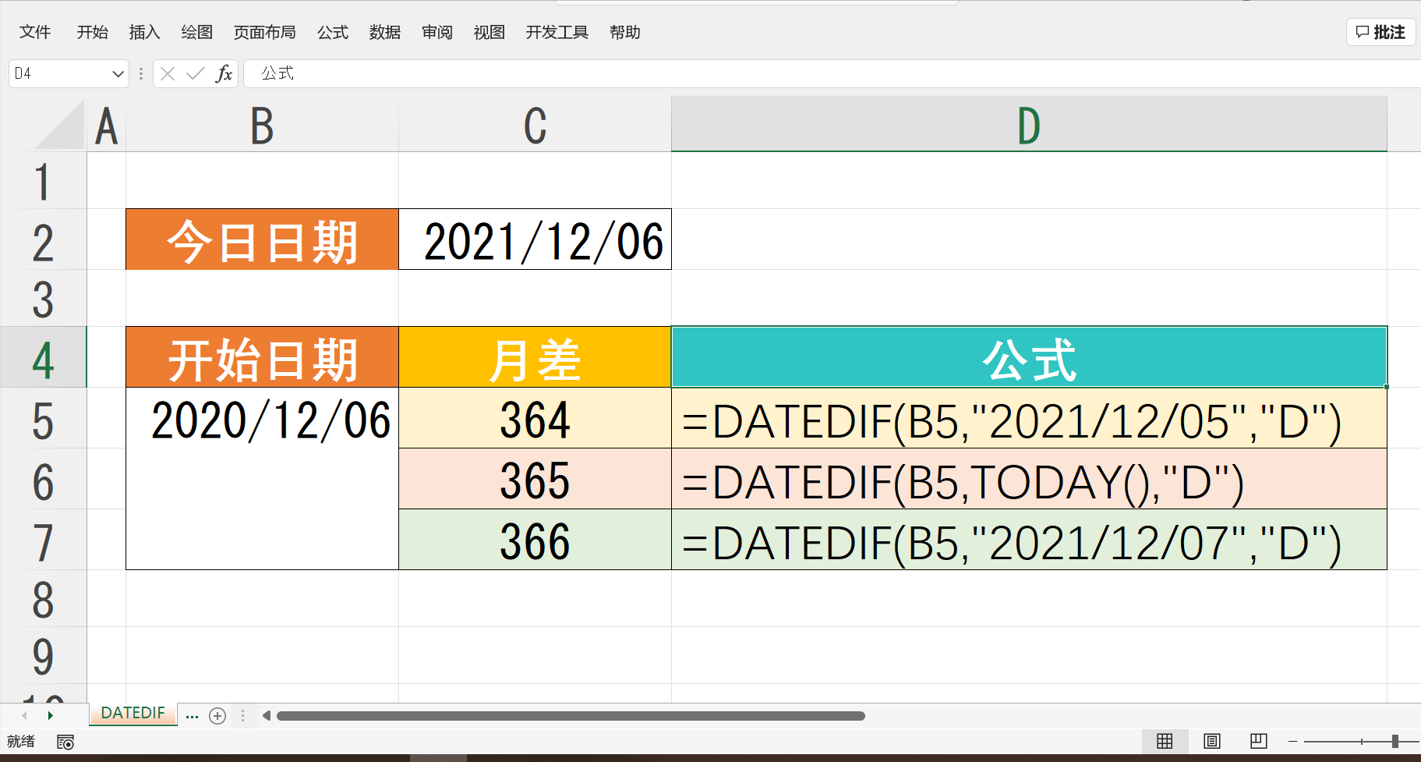Open the 审阅 tab
1421x762 pixels.
point(437,32)
